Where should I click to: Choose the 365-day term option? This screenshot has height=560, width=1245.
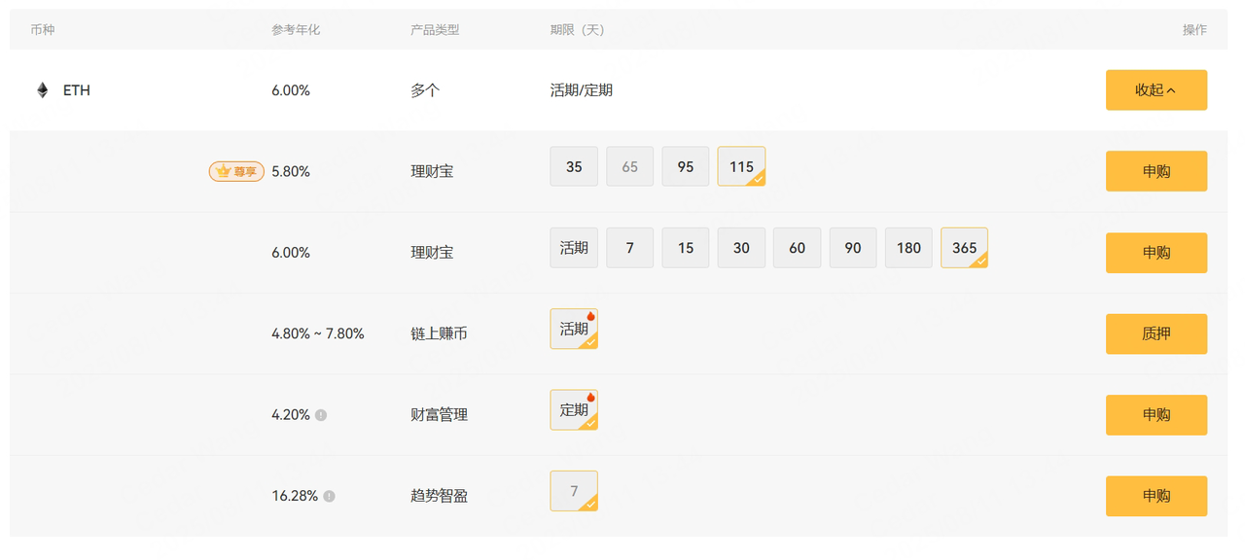pyautogui.click(x=964, y=248)
